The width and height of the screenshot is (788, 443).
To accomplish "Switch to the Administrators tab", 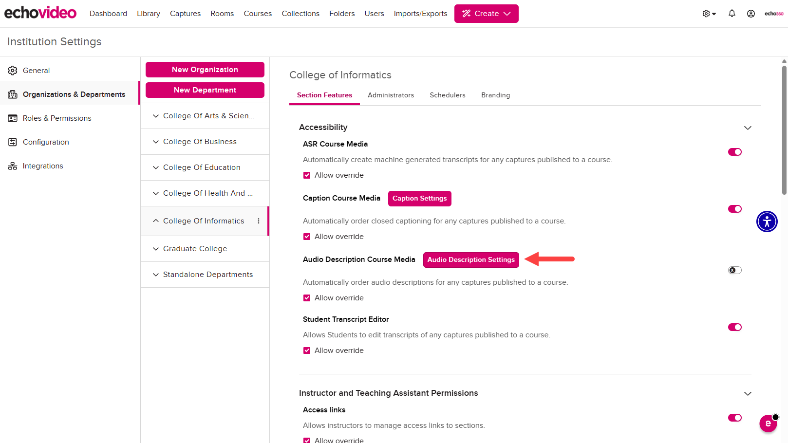I will (x=391, y=95).
